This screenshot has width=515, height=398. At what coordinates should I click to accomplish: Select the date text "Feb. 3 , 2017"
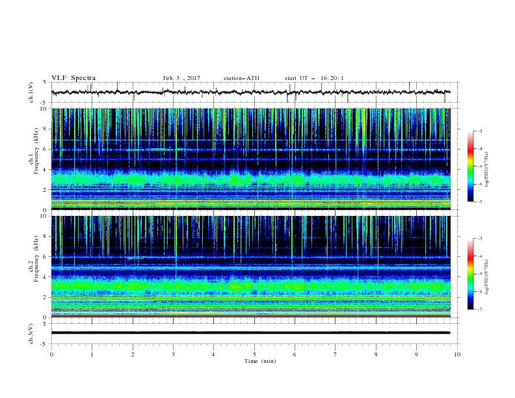[x=181, y=78]
